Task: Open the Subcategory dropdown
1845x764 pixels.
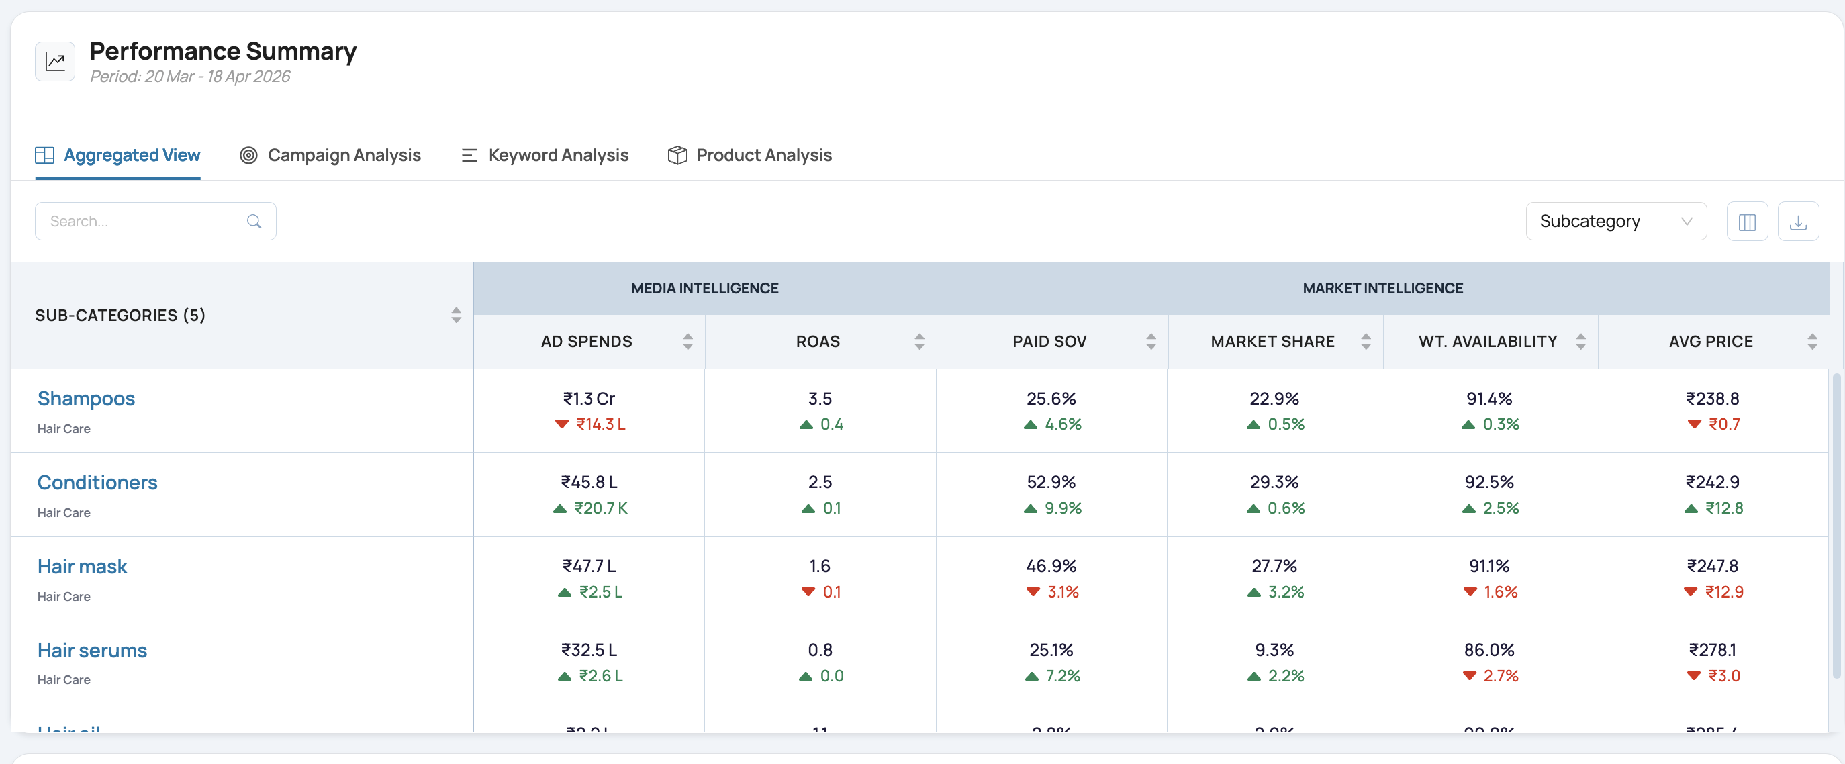Action: coord(1616,222)
